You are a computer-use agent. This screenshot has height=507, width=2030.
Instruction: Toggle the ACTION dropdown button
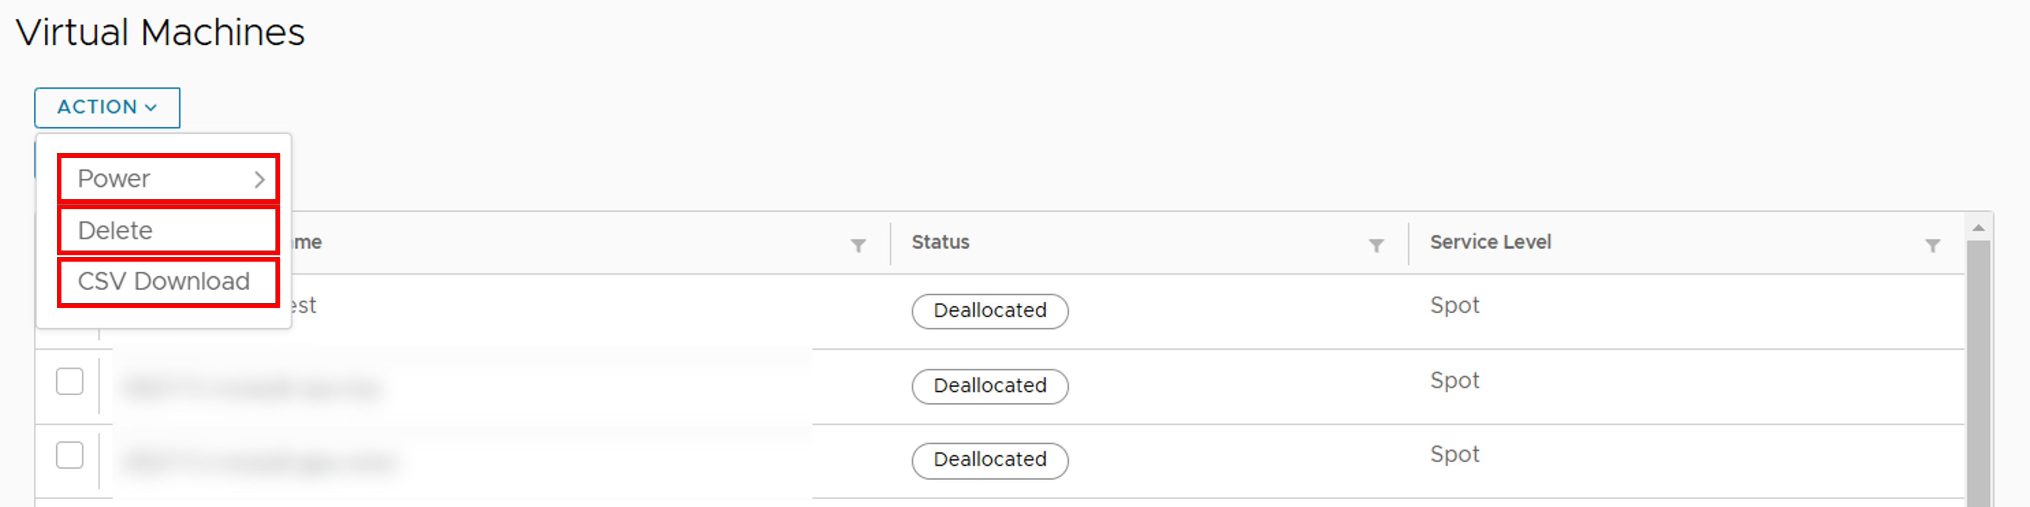coord(107,107)
